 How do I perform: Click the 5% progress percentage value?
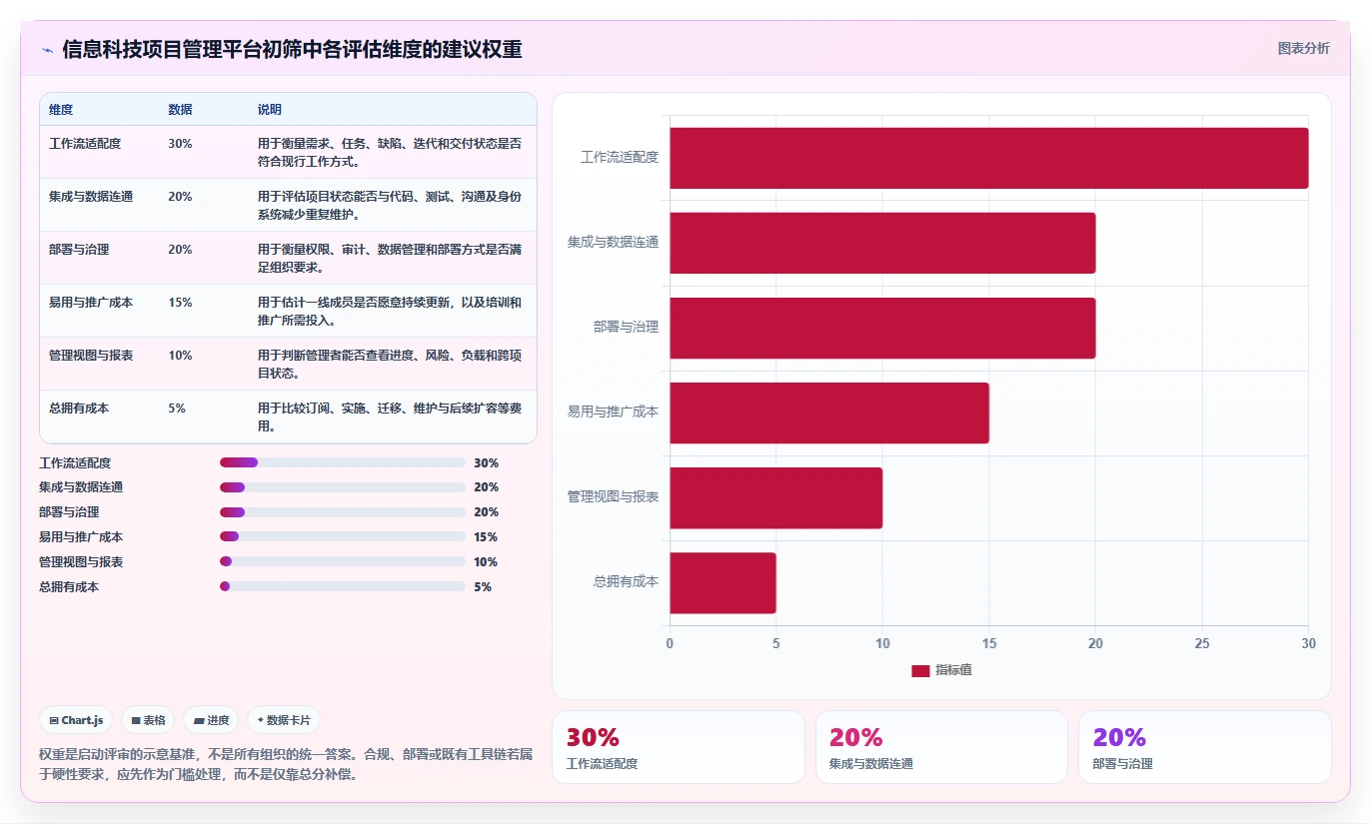click(x=483, y=587)
